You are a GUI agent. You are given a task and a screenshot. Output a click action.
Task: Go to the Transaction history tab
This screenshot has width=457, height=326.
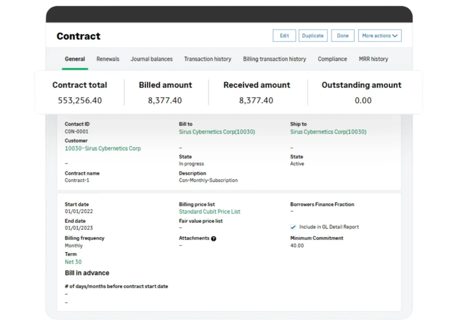[208, 59]
